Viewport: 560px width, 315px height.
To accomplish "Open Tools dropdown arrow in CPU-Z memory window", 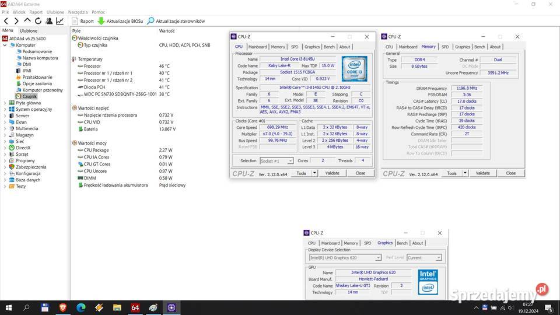I will (465, 173).
